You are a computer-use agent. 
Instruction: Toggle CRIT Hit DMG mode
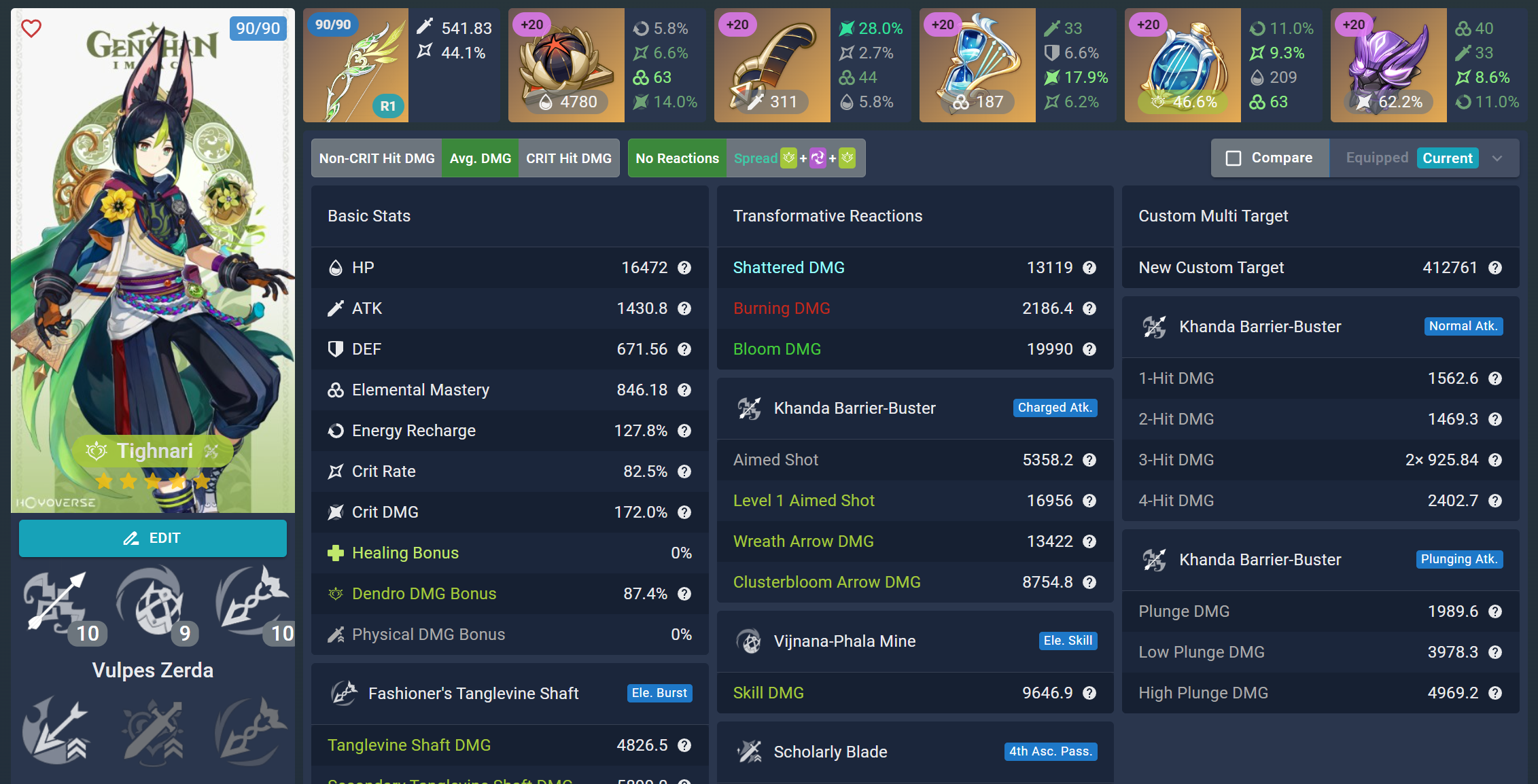pyautogui.click(x=569, y=158)
